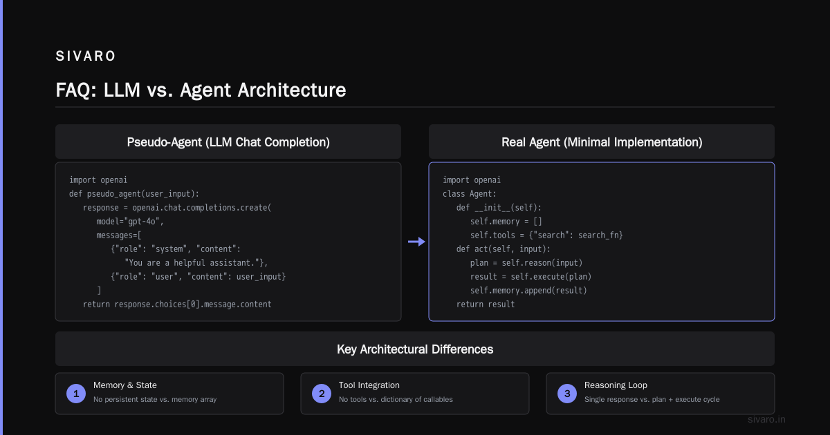Visit the sivaro.in footer link
830x435 pixels.
coord(767,419)
